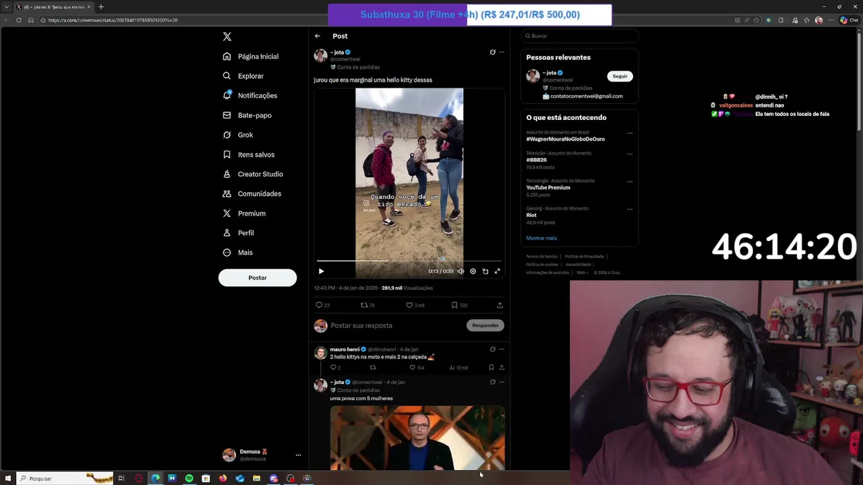
Task: Open Windows Start menu
Action: pyautogui.click(x=8, y=478)
